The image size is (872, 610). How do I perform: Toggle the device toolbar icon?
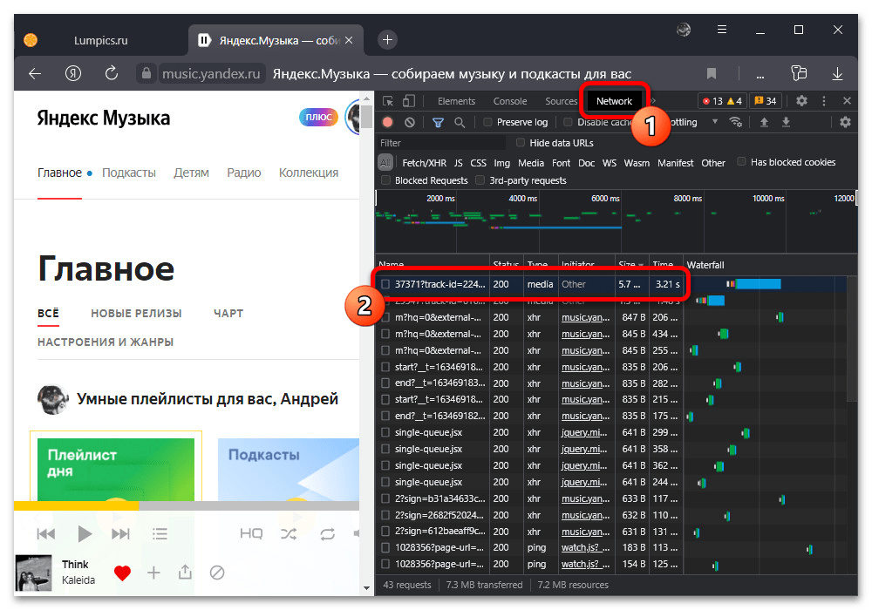coord(408,101)
